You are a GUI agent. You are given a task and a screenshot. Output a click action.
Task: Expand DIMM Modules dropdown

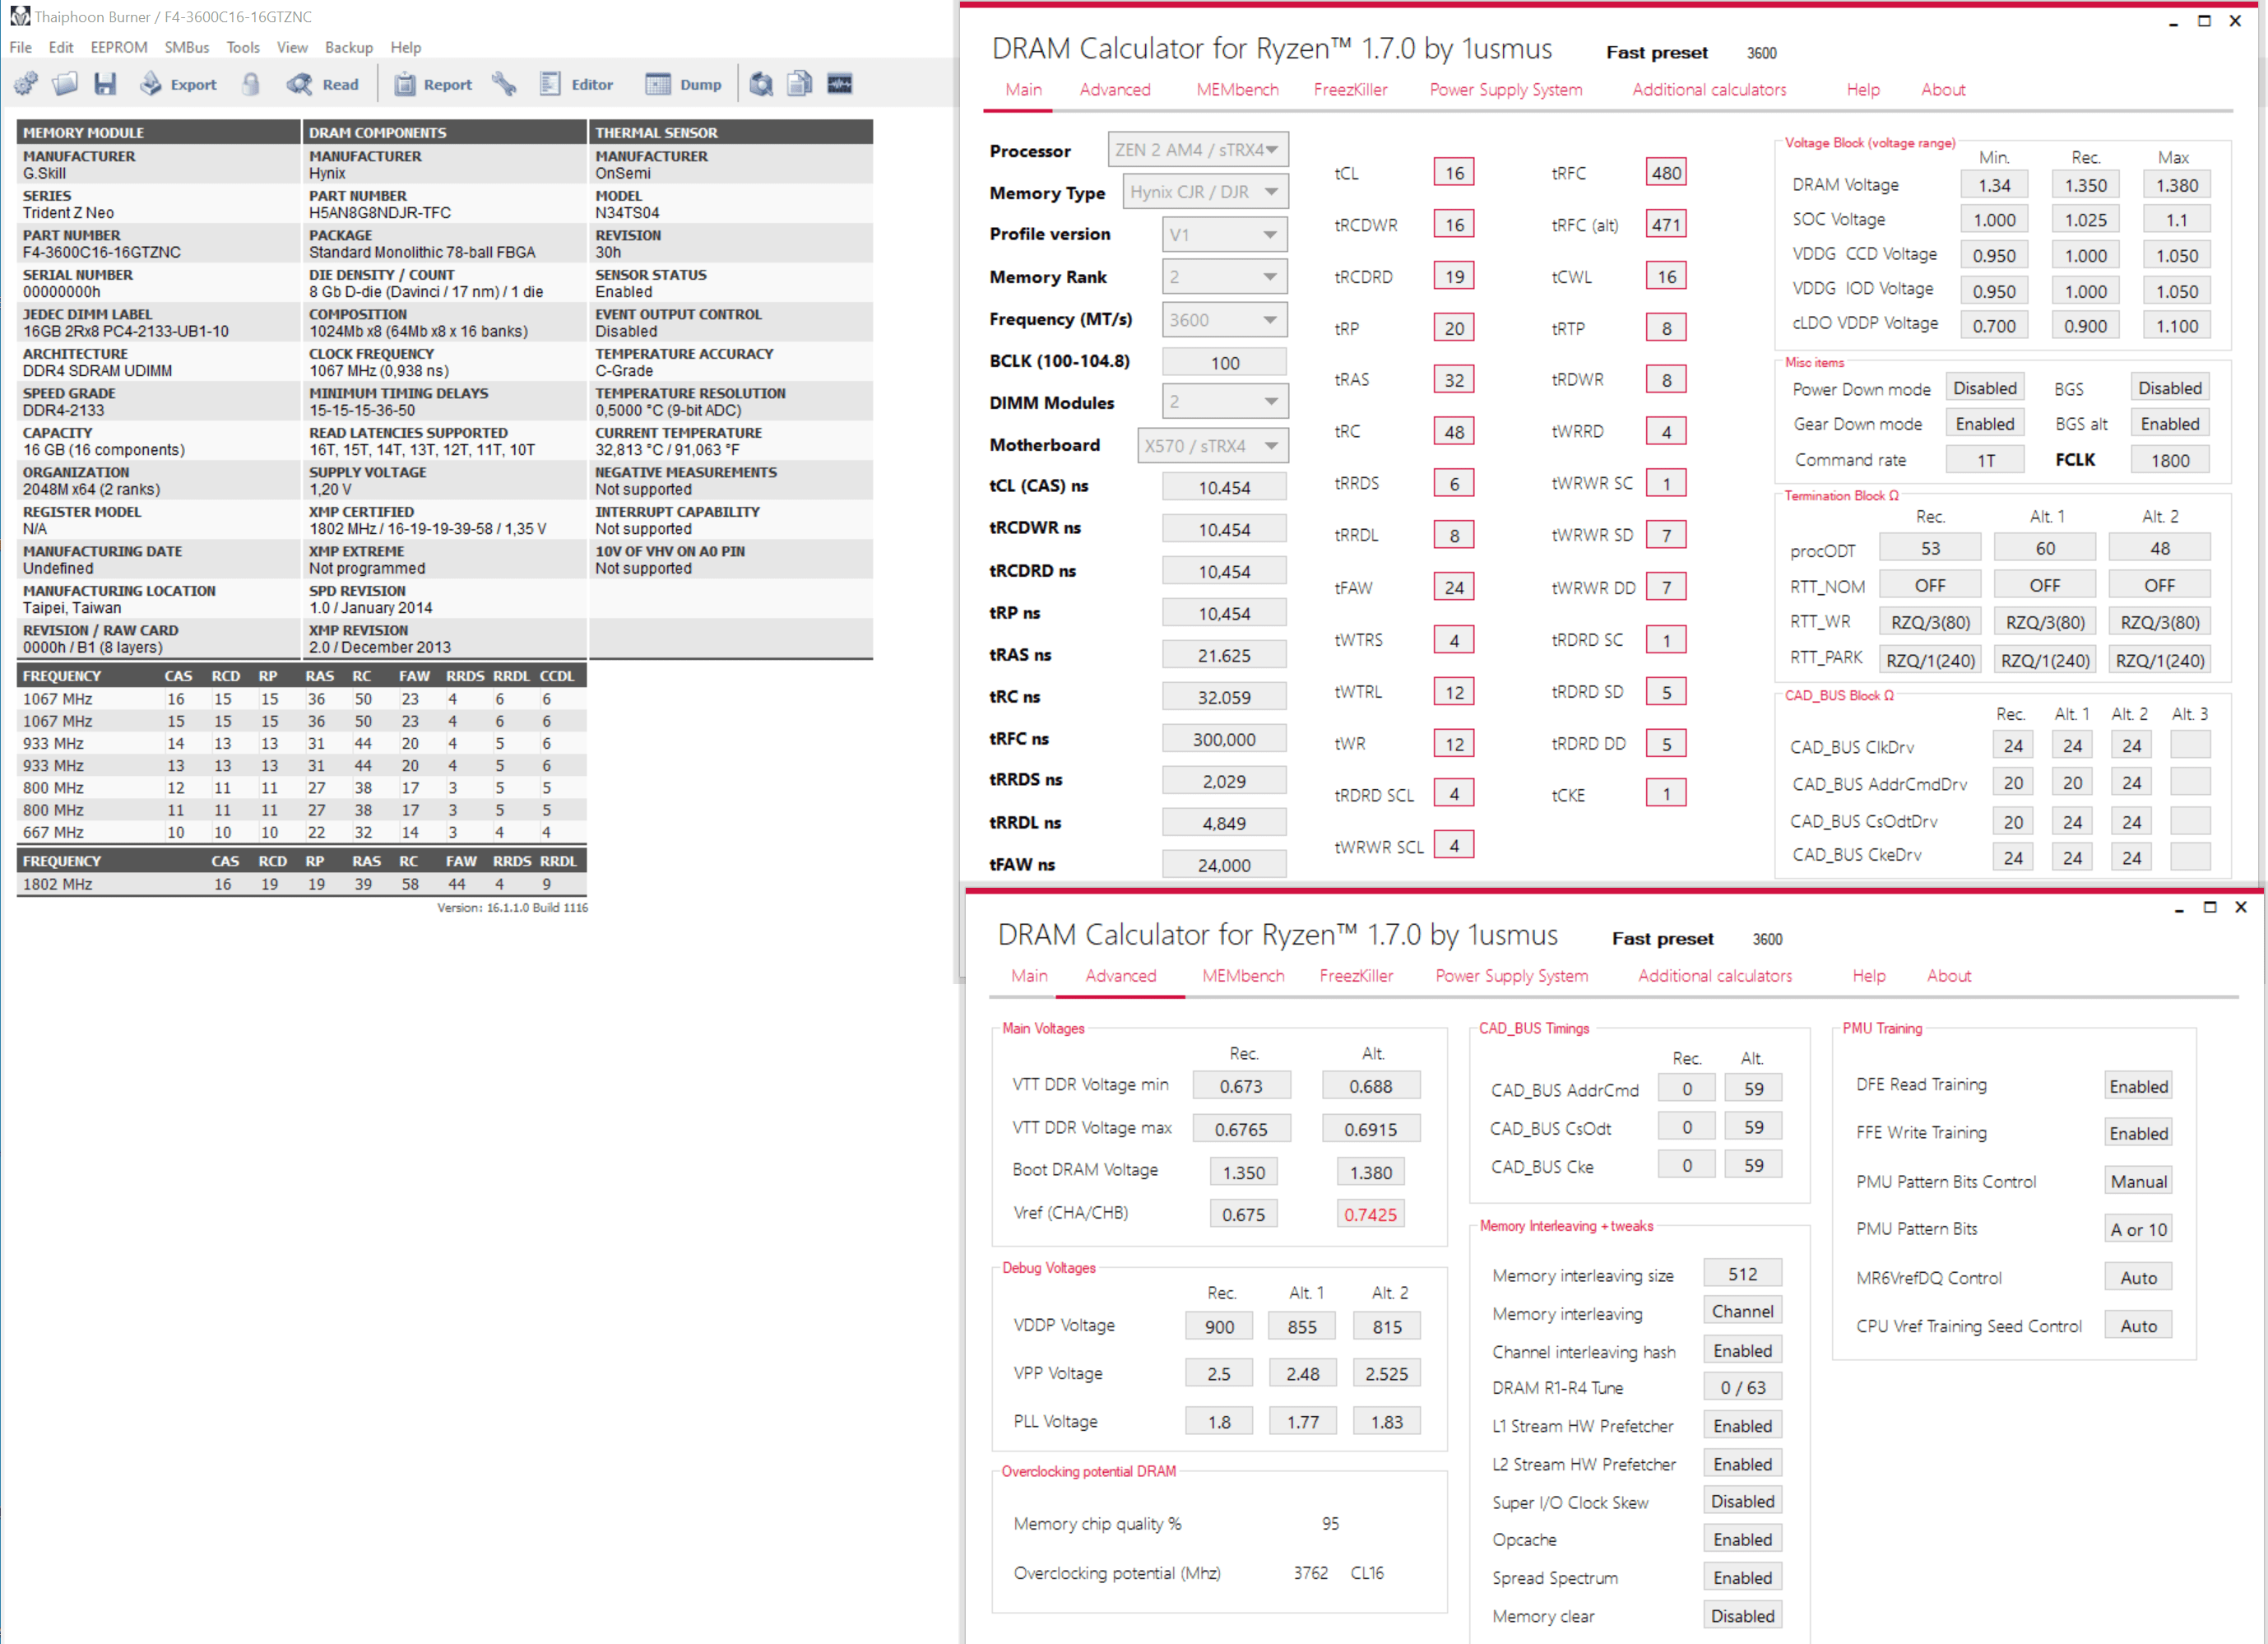[1225, 402]
